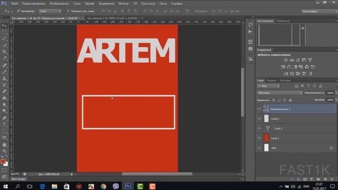The height and width of the screenshot is (190, 338).
Task: Select the Pen tool
Action: 4,118
